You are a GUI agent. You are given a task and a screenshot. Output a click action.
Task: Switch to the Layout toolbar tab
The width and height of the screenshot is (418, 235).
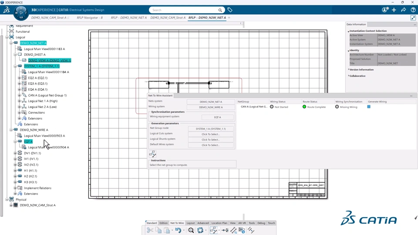tap(191, 223)
